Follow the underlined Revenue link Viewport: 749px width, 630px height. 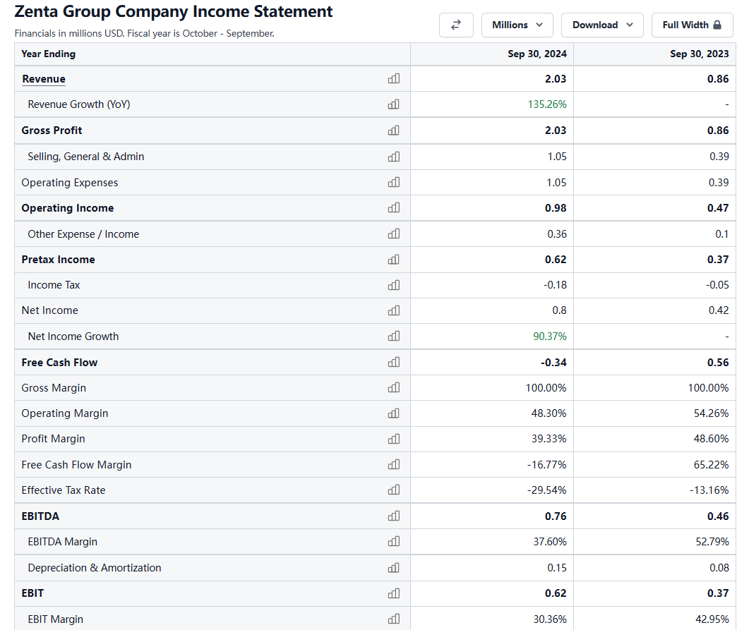pyautogui.click(x=44, y=79)
